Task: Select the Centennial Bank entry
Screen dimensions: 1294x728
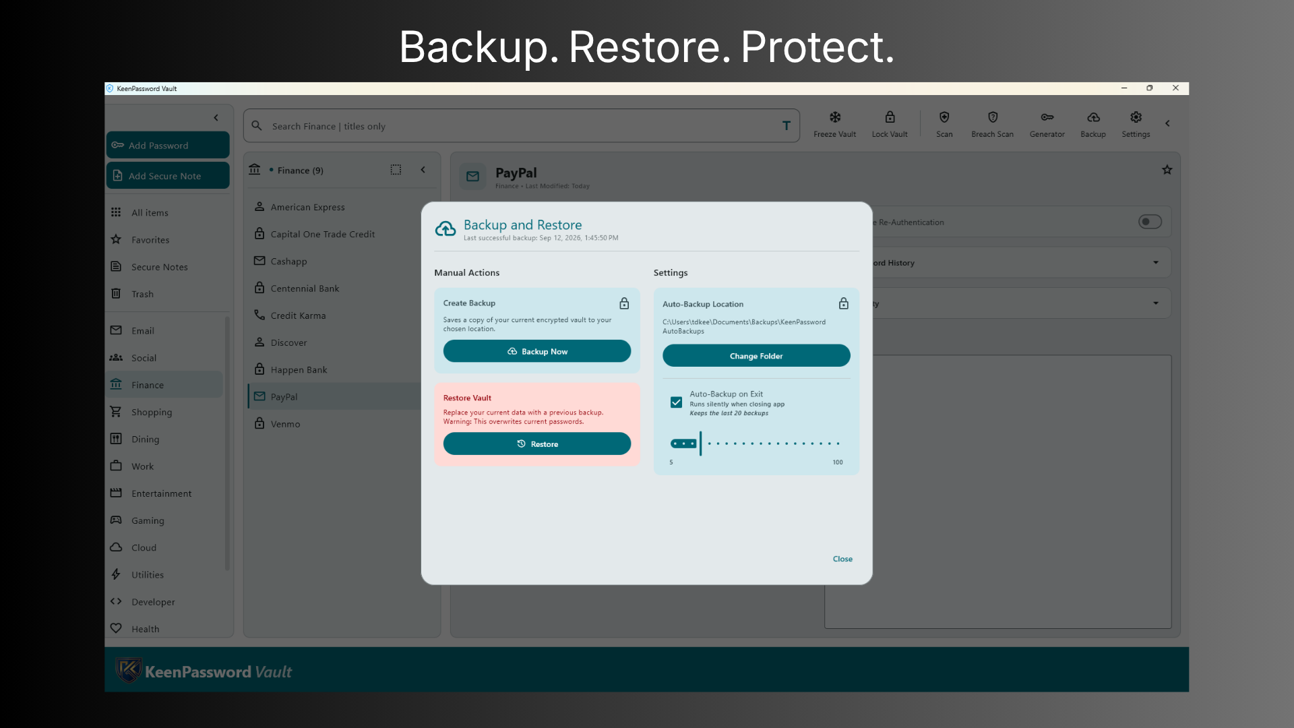Action: (x=335, y=289)
